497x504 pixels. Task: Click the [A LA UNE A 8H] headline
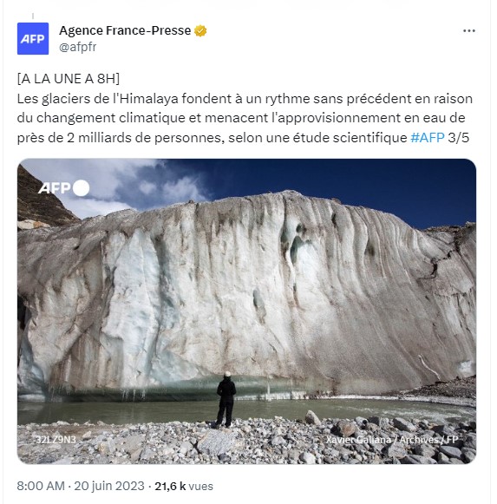pos(69,79)
